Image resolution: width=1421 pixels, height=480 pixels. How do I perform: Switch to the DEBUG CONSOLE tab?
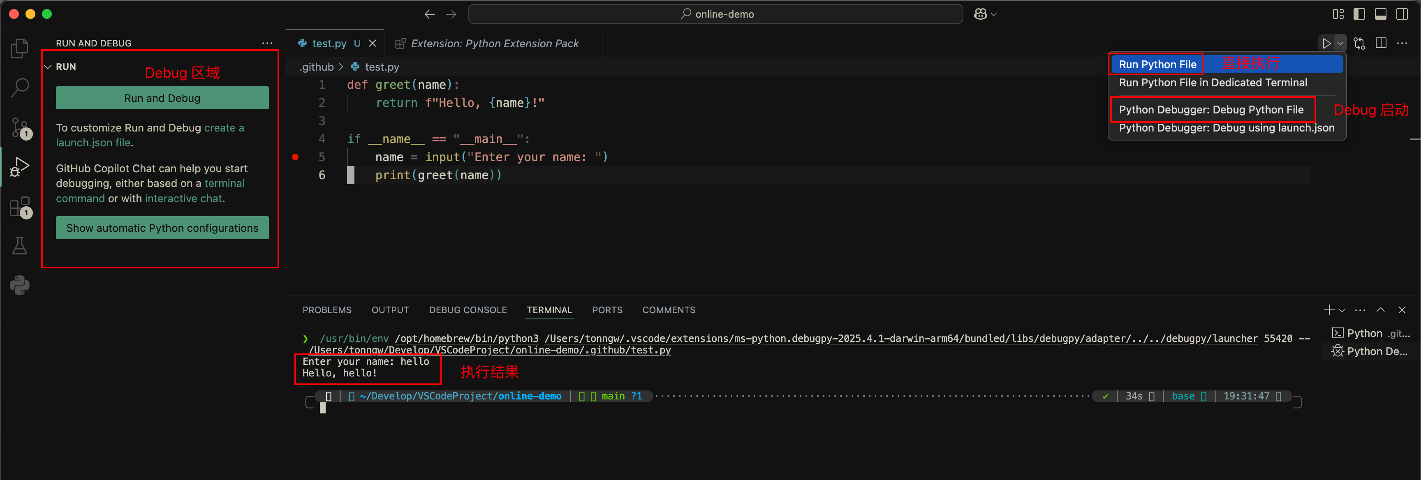(467, 310)
